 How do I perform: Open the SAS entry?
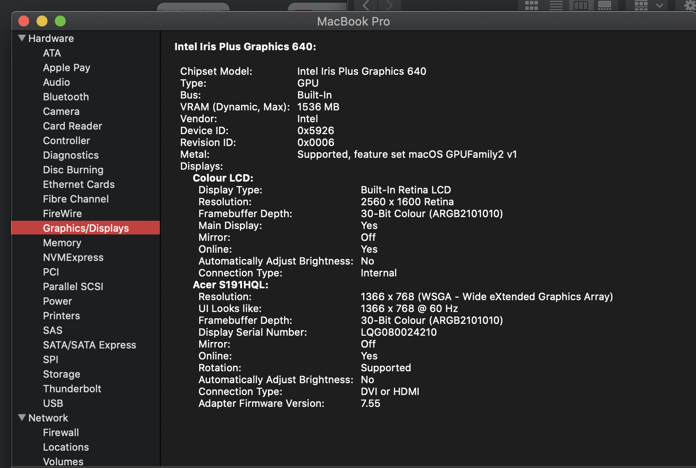53,330
